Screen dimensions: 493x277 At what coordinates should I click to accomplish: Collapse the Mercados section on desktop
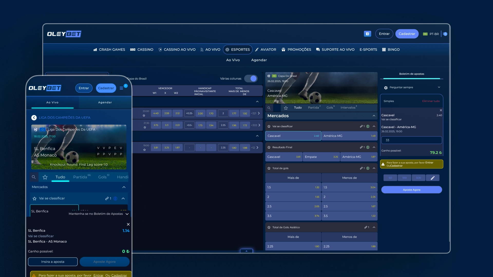[374, 116]
